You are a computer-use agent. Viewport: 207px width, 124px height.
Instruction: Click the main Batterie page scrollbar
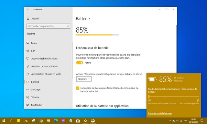[x=176, y=49]
